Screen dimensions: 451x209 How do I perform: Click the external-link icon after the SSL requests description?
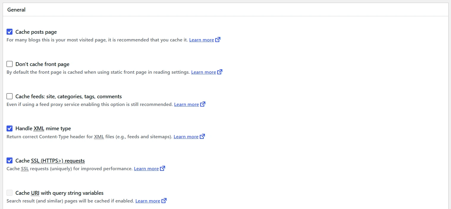tap(162, 168)
